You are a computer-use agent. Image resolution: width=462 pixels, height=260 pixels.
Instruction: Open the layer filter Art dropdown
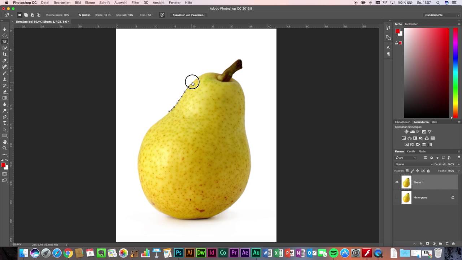click(x=406, y=158)
